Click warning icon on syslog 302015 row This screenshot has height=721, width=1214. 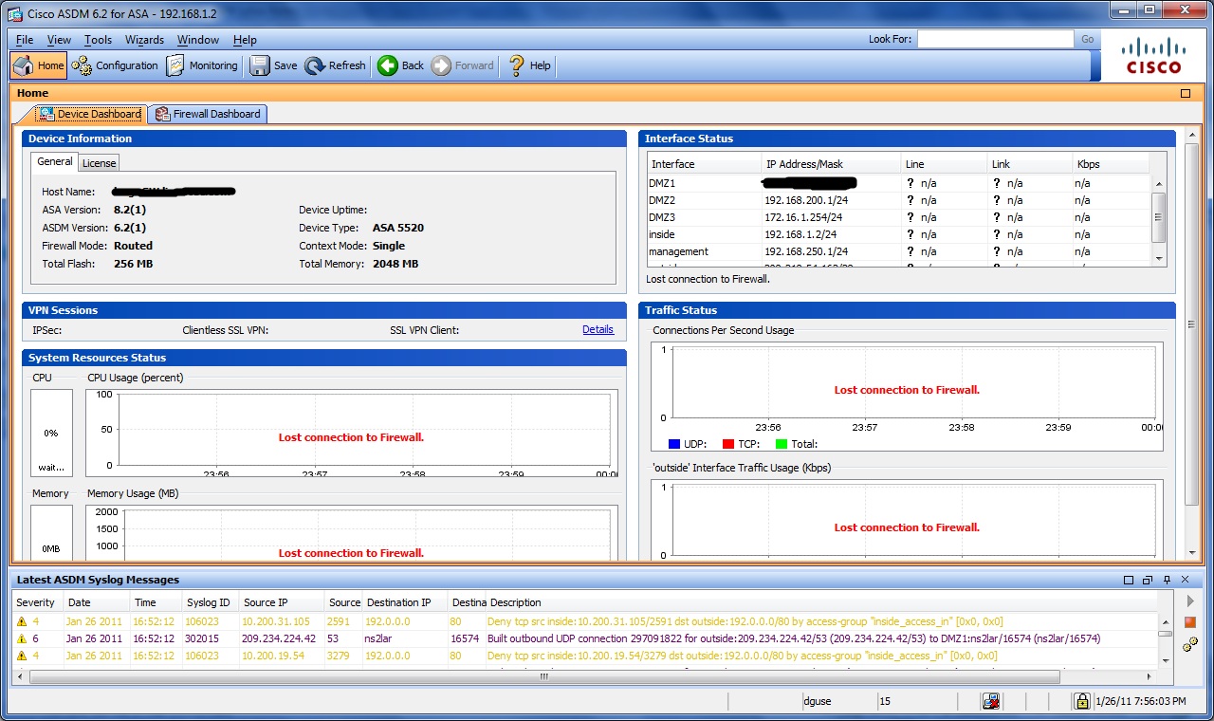coord(22,638)
